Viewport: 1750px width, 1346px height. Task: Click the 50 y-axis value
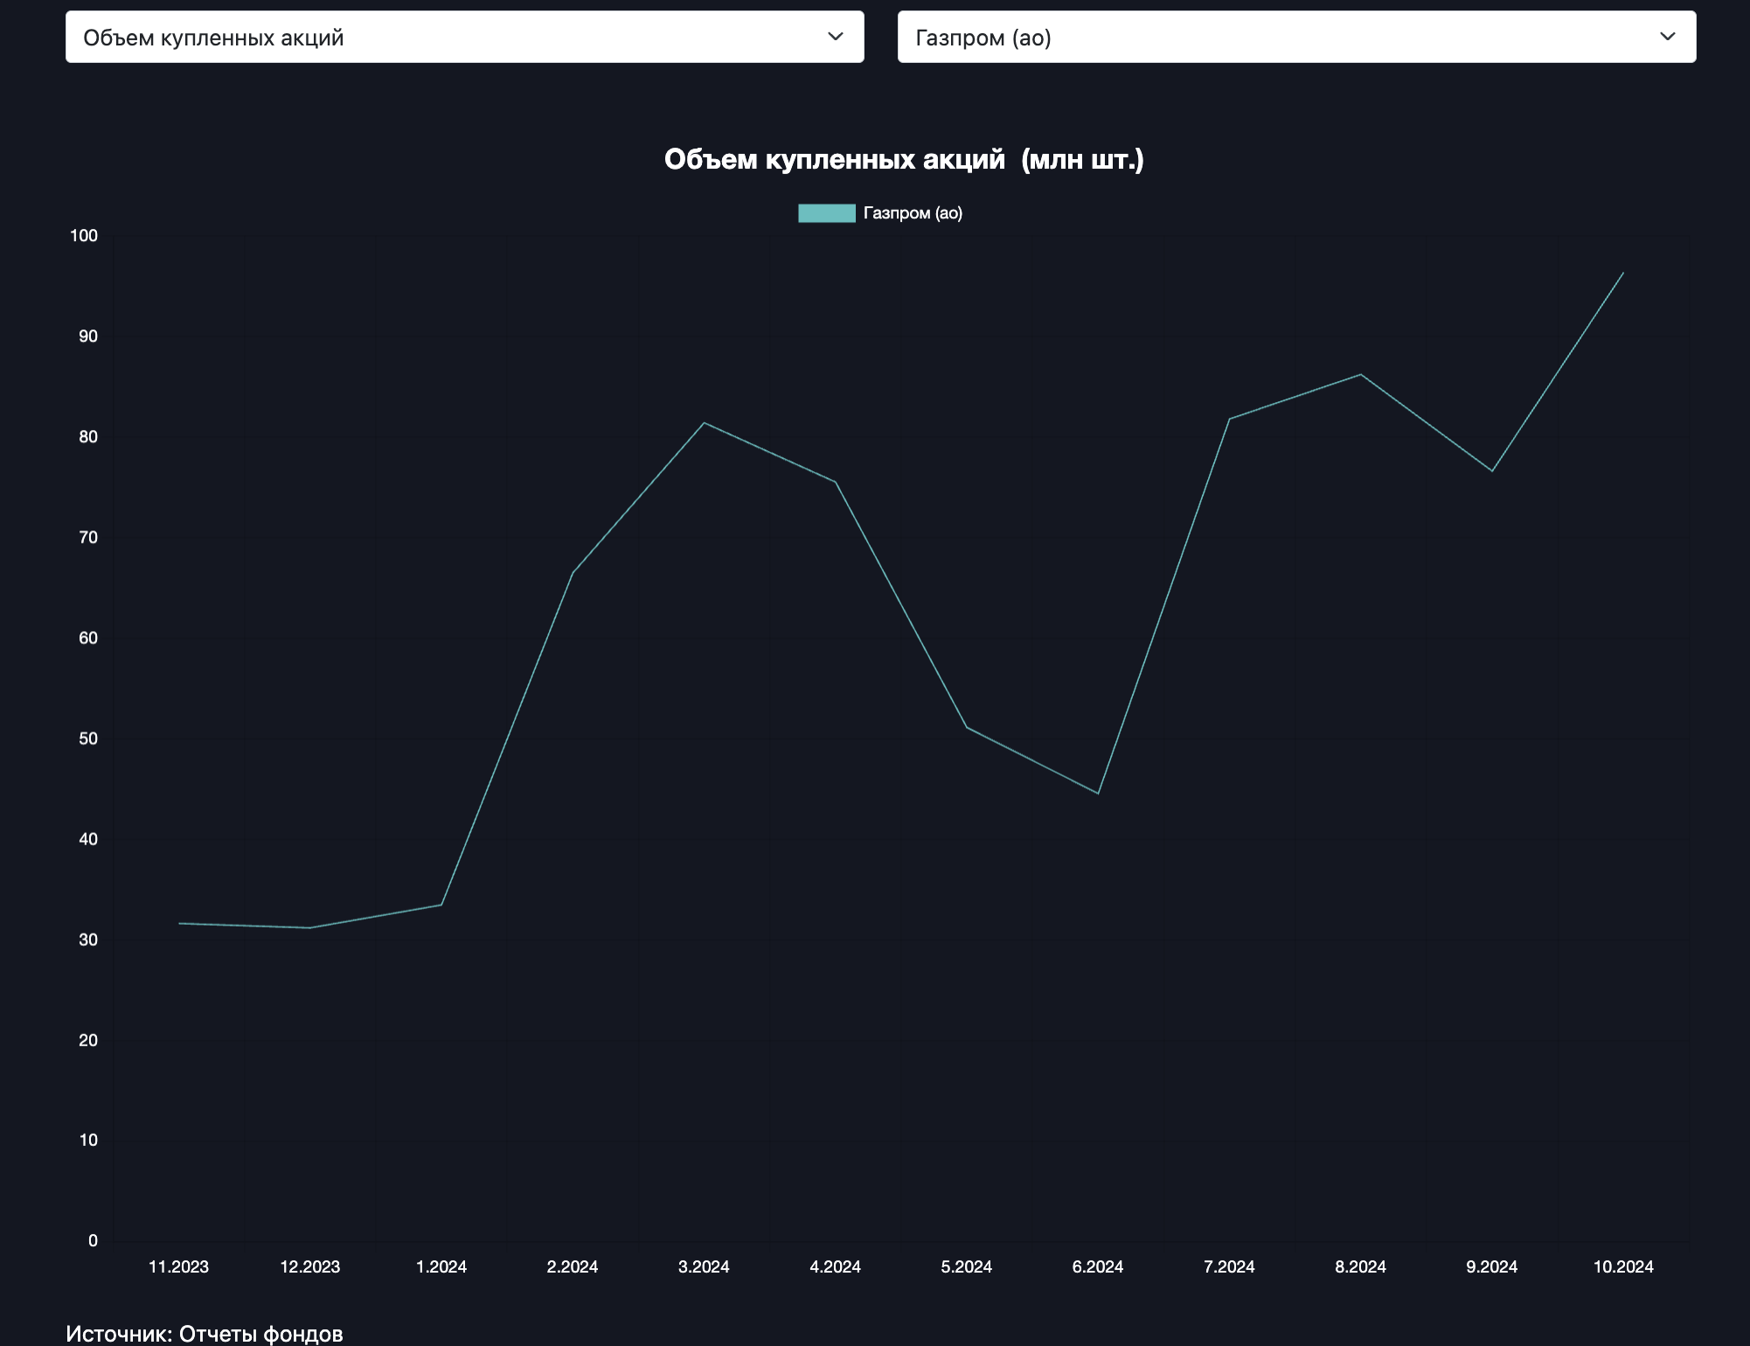(x=88, y=739)
